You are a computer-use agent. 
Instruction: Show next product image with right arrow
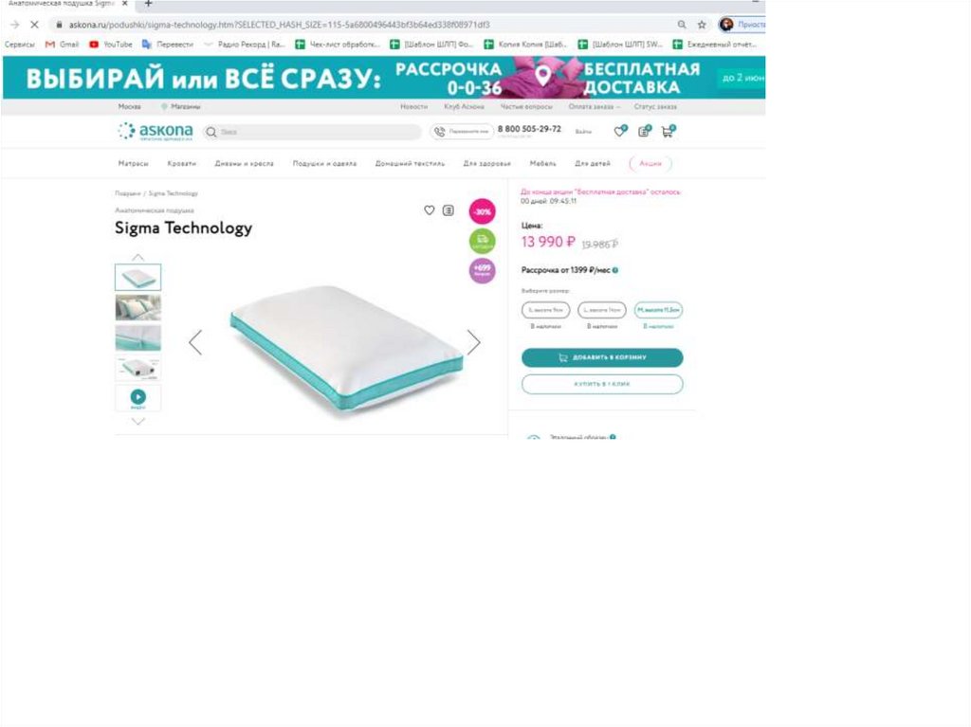474,342
